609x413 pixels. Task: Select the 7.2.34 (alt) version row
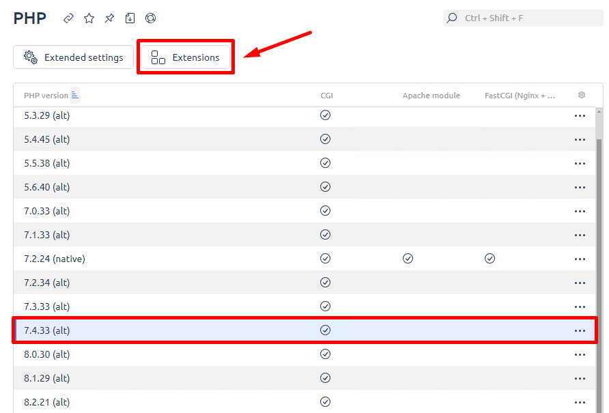[304, 283]
